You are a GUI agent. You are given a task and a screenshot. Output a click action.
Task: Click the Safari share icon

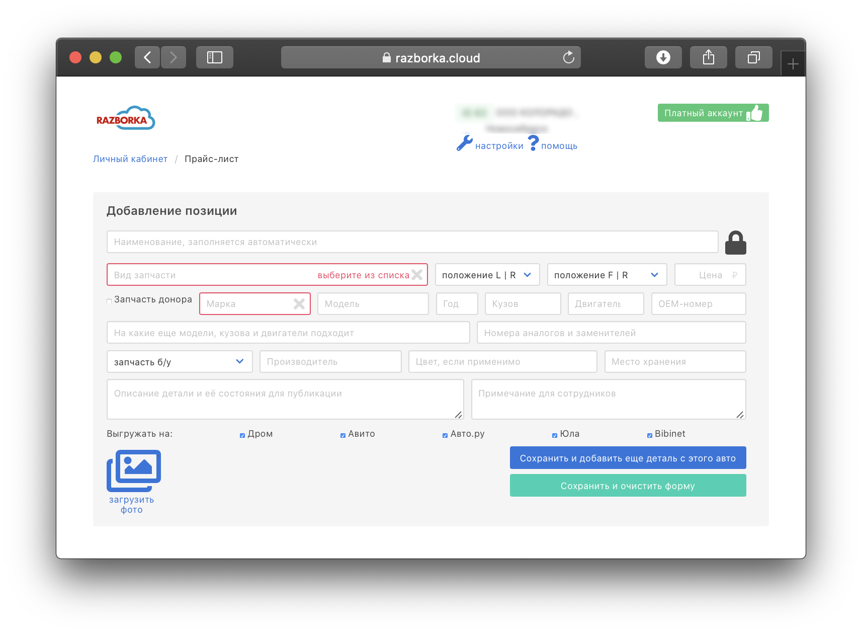[708, 58]
